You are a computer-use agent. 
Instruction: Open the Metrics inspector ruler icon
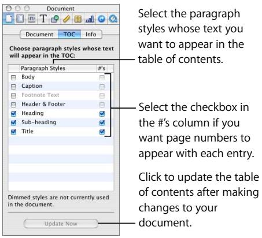(67, 19)
